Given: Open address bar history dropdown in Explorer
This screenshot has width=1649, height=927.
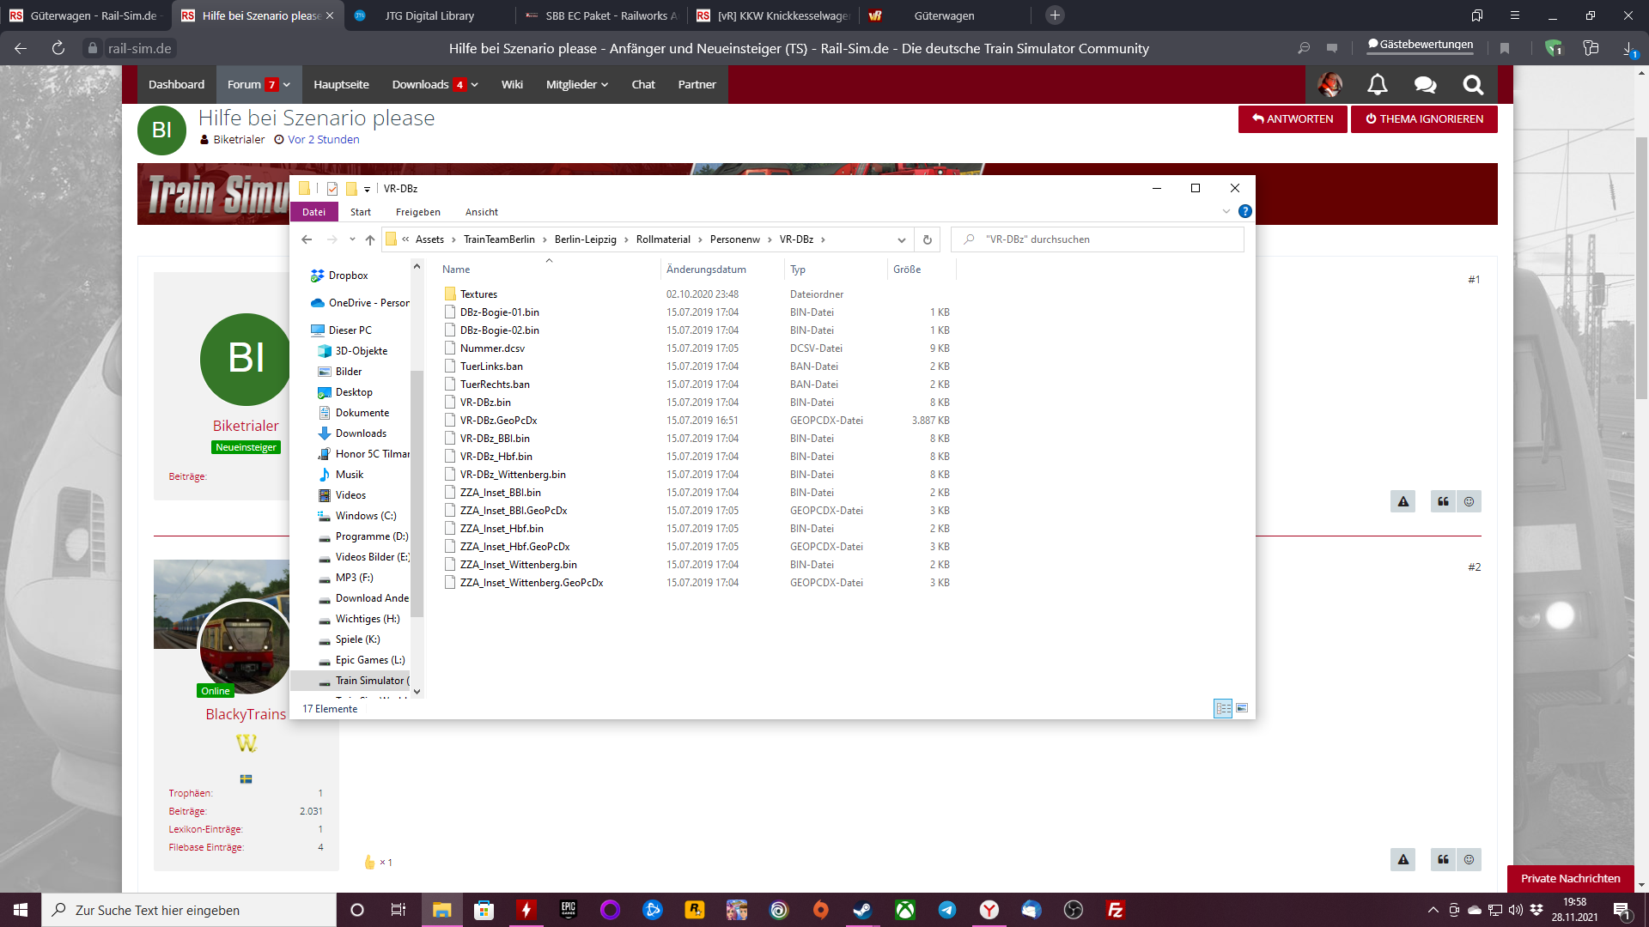Looking at the screenshot, I should (901, 239).
